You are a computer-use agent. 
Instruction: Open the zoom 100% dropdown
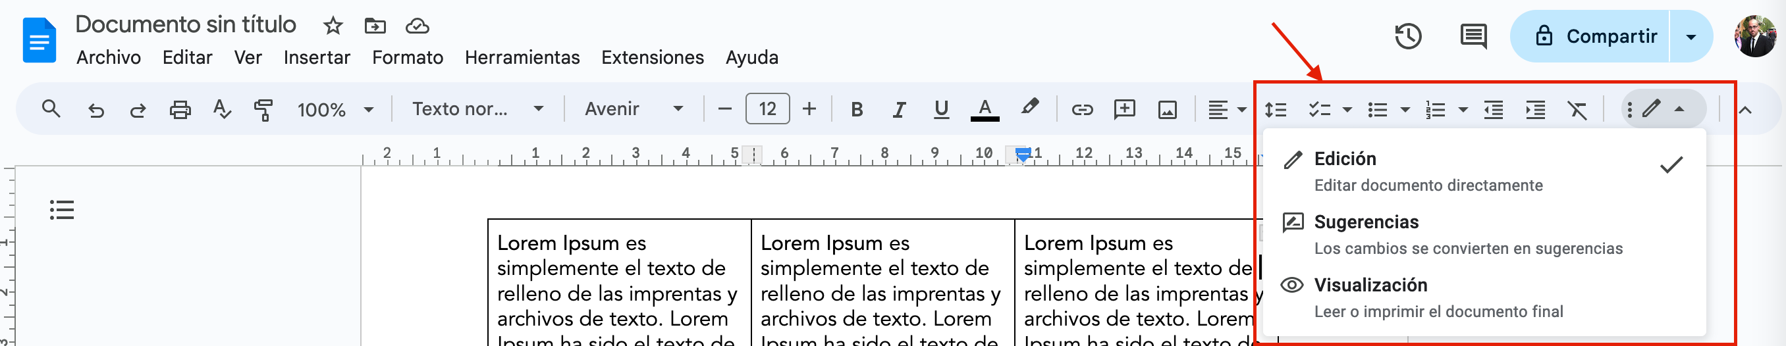click(x=335, y=109)
